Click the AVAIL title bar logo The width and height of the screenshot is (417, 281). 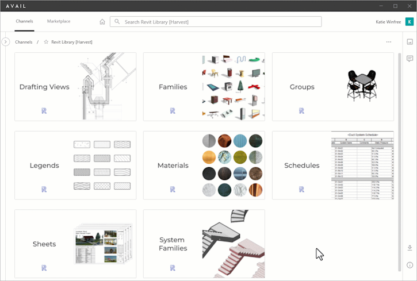click(x=16, y=6)
